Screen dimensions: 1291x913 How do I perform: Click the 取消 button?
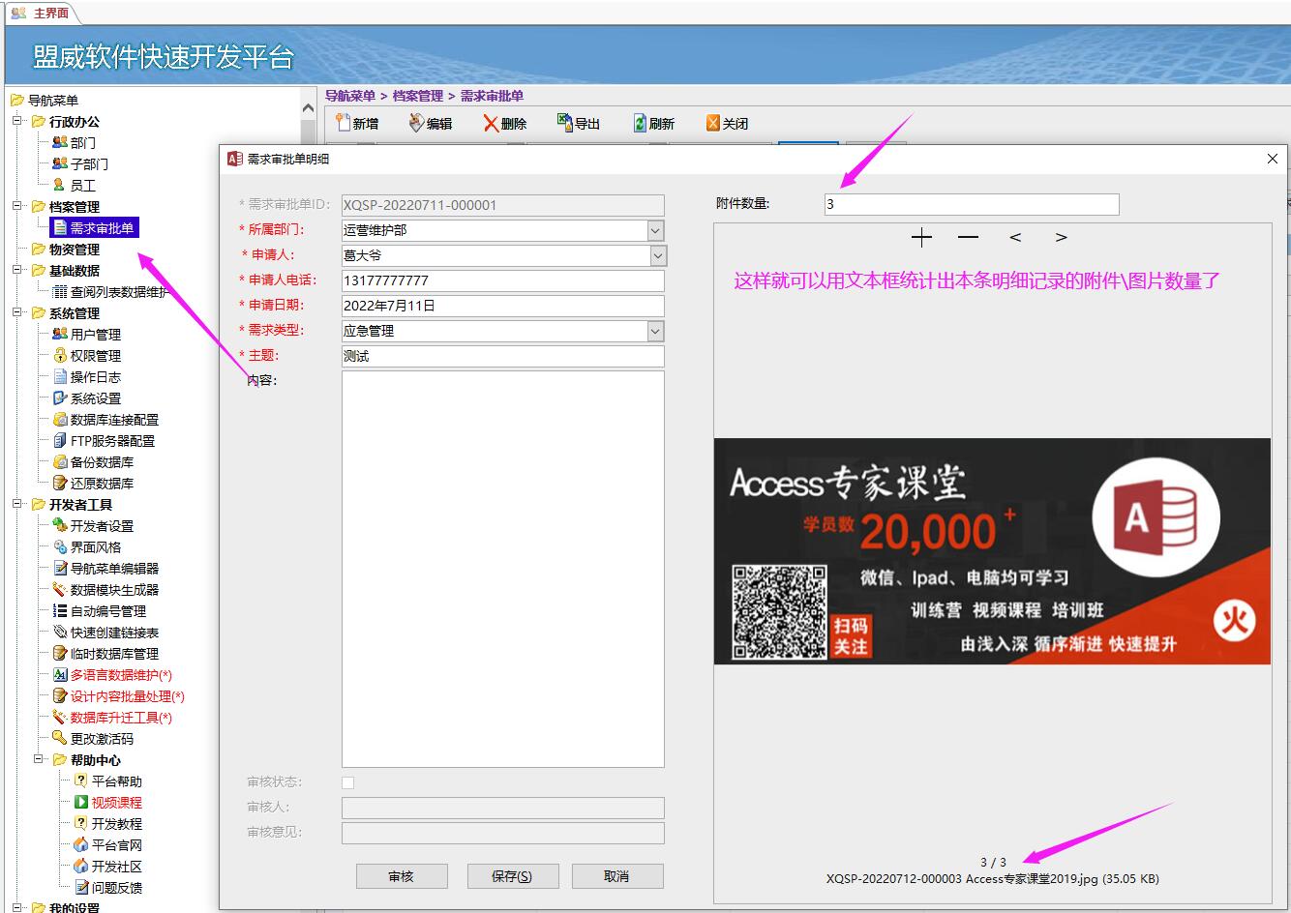pos(617,876)
